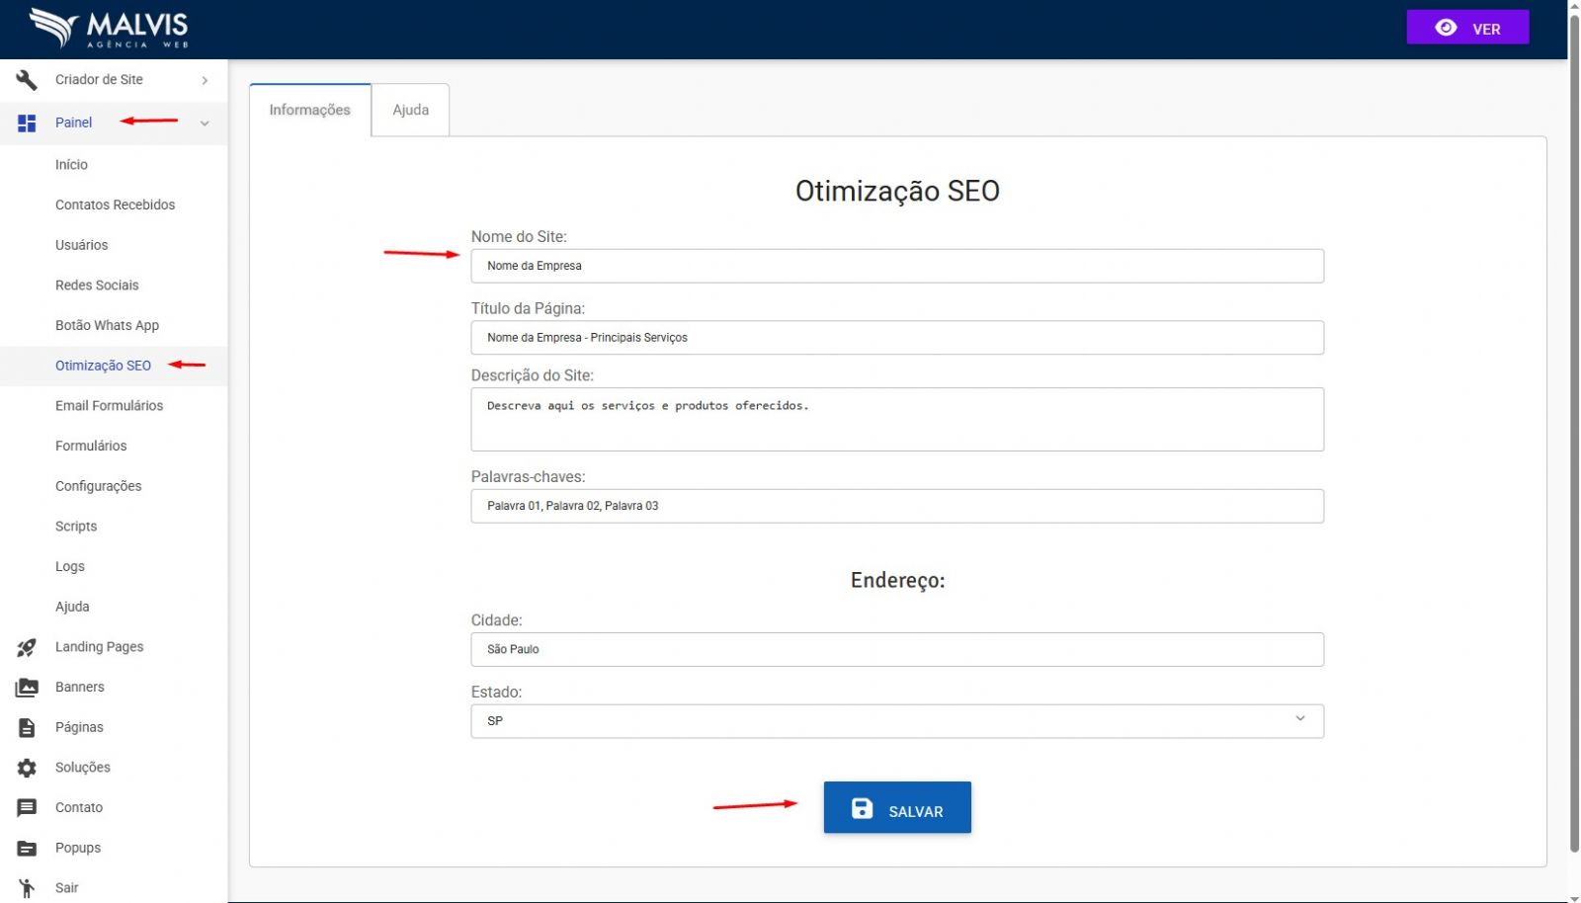Click the Banners image icon
Viewport: 1581px width, 903px height.
[27, 688]
